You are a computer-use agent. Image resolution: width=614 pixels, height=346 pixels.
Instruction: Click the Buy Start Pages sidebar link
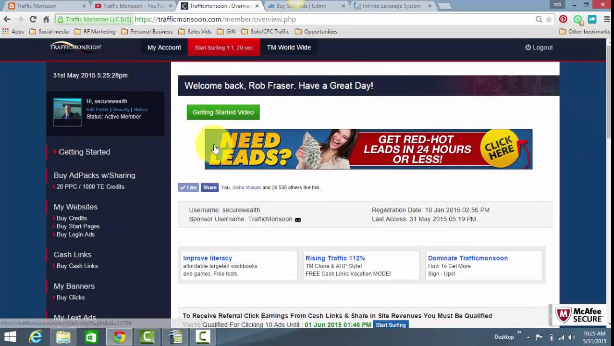pos(78,226)
